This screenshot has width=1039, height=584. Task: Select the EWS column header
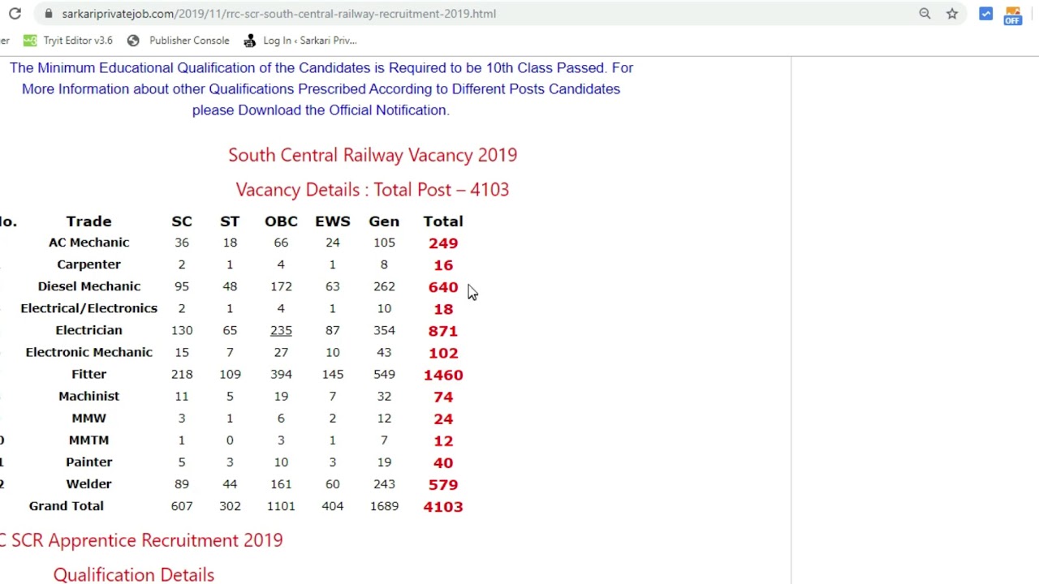coord(333,221)
